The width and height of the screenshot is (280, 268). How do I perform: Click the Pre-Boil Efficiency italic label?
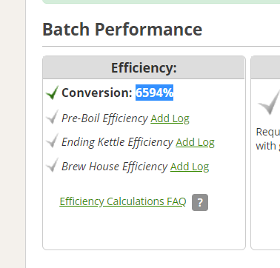point(104,118)
